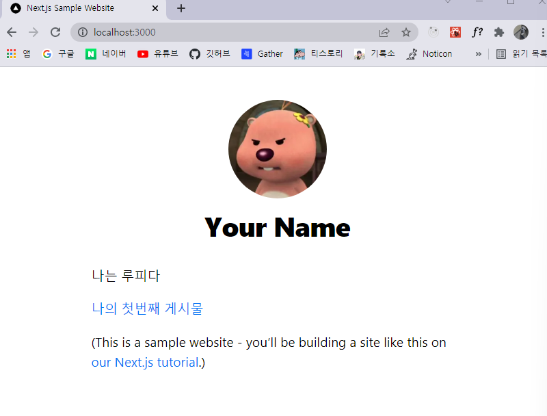This screenshot has width=547, height=416.
Task: Open the 앱 apps bookmark
Action: click(x=18, y=54)
